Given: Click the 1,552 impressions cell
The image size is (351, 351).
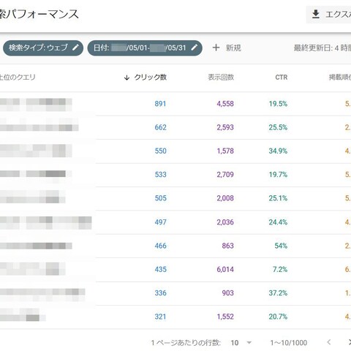Looking at the screenshot, I should pyautogui.click(x=225, y=317).
